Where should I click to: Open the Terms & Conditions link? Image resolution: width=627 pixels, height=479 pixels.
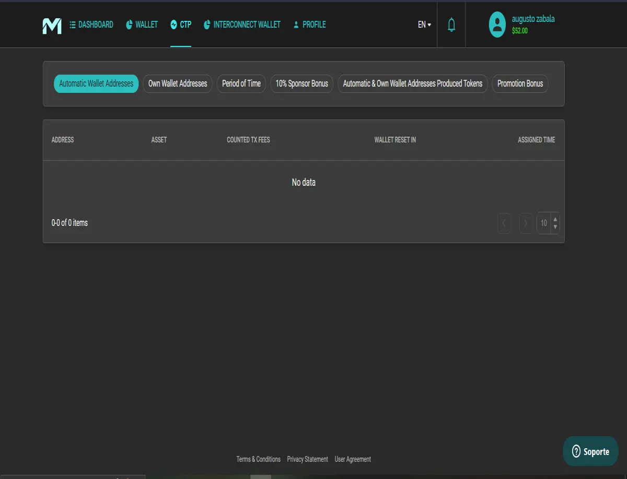point(258,459)
